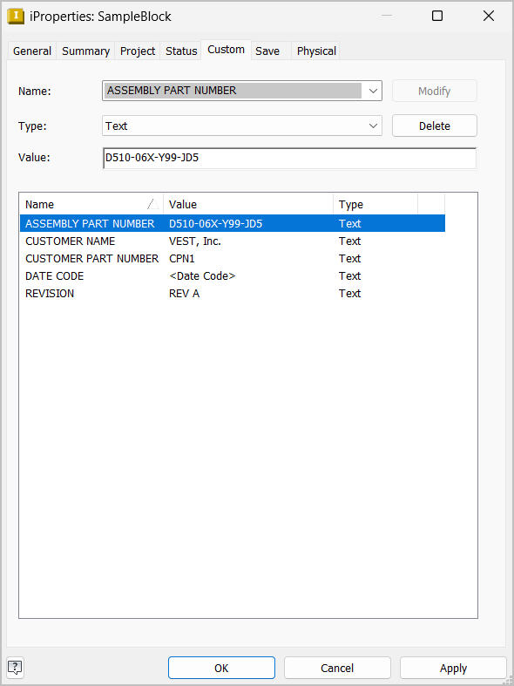Close the iProperties dialog window
The height and width of the screenshot is (686, 514).
point(489,17)
